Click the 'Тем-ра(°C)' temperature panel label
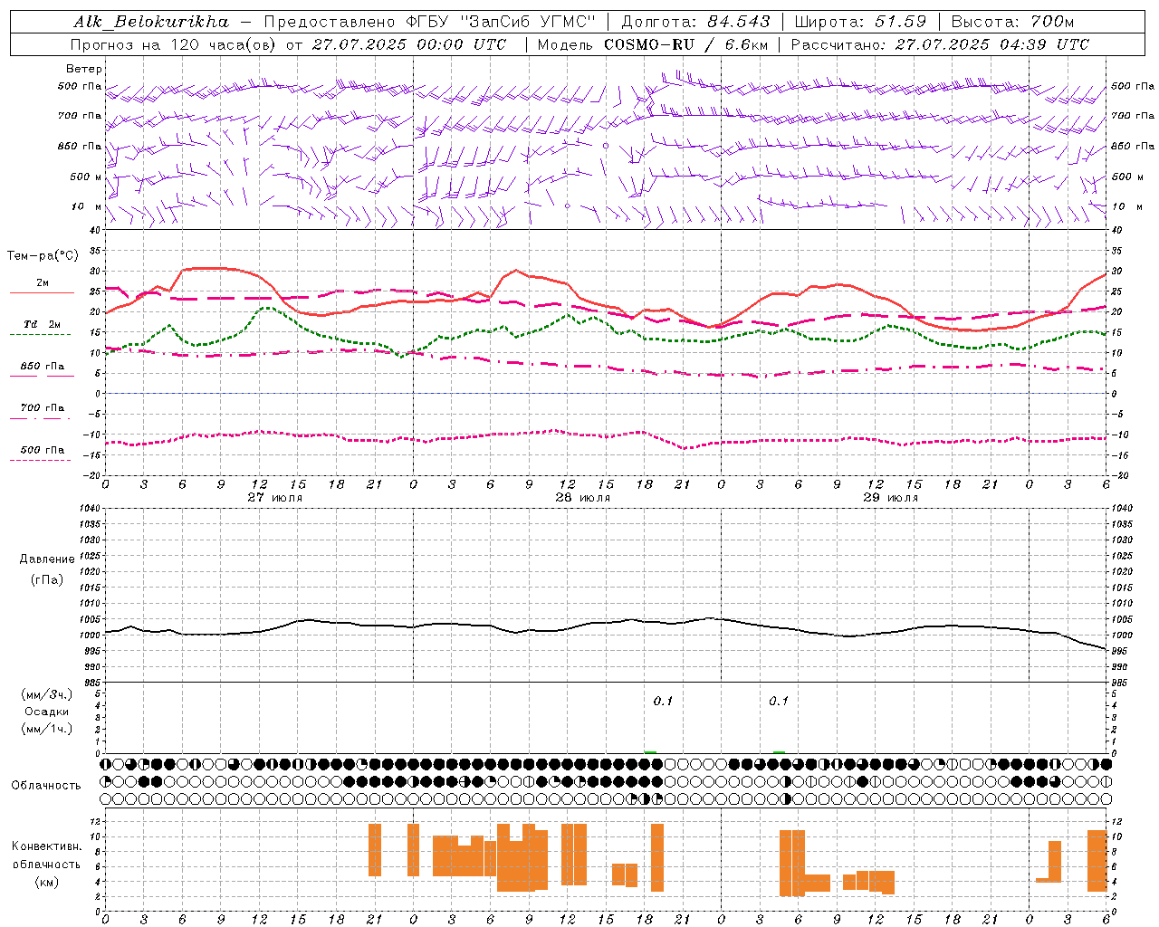The height and width of the screenshot is (927, 1159). pyautogui.click(x=43, y=256)
